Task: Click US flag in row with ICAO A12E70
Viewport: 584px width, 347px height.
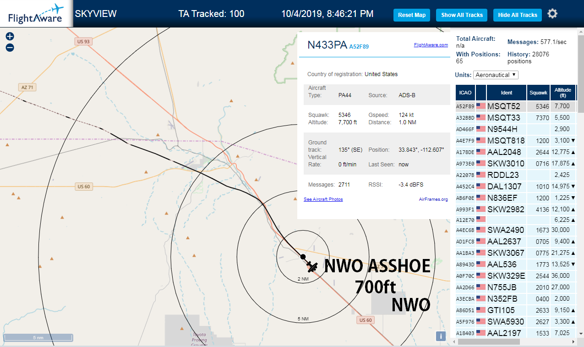Action: [x=481, y=219]
